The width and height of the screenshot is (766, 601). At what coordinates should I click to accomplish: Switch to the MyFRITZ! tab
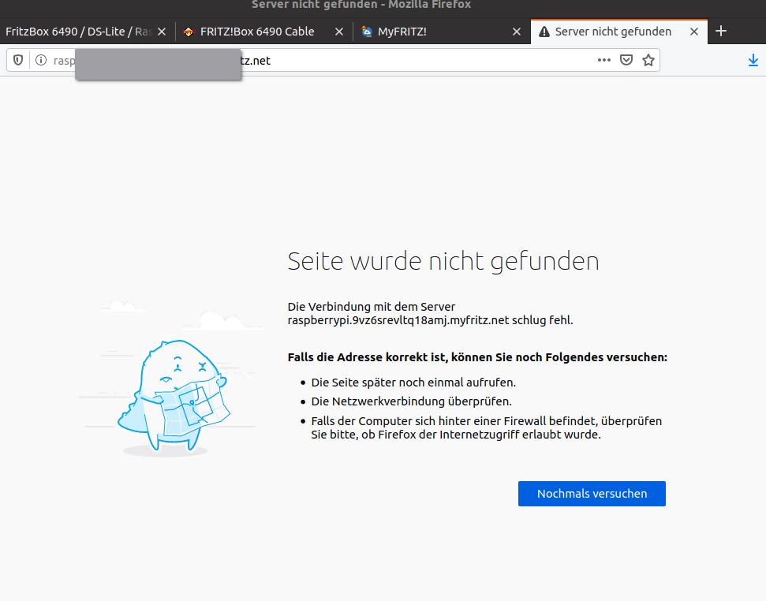point(410,32)
